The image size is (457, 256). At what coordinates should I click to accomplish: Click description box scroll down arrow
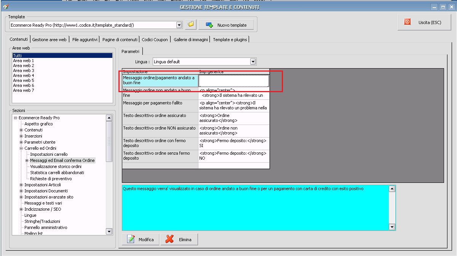pos(392,227)
